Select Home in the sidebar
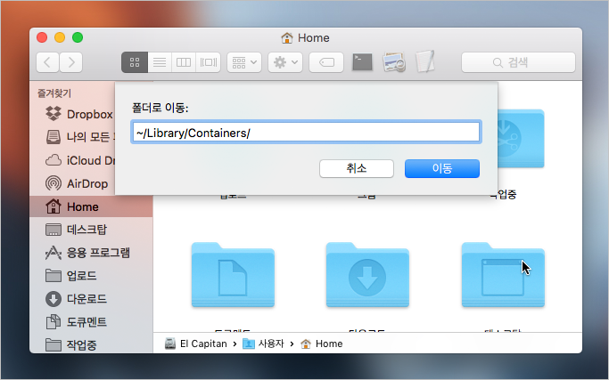 91,206
